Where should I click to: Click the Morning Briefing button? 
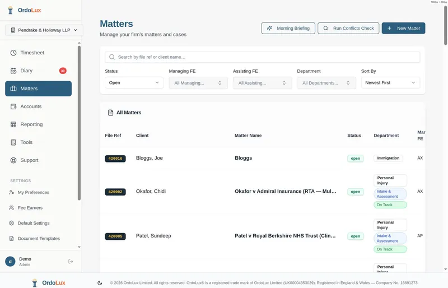click(x=288, y=29)
